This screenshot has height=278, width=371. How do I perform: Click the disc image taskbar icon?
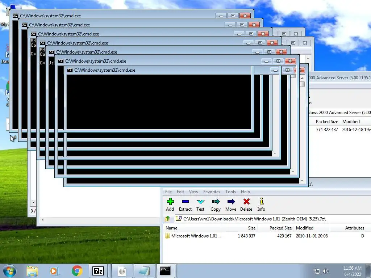[122, 271]
